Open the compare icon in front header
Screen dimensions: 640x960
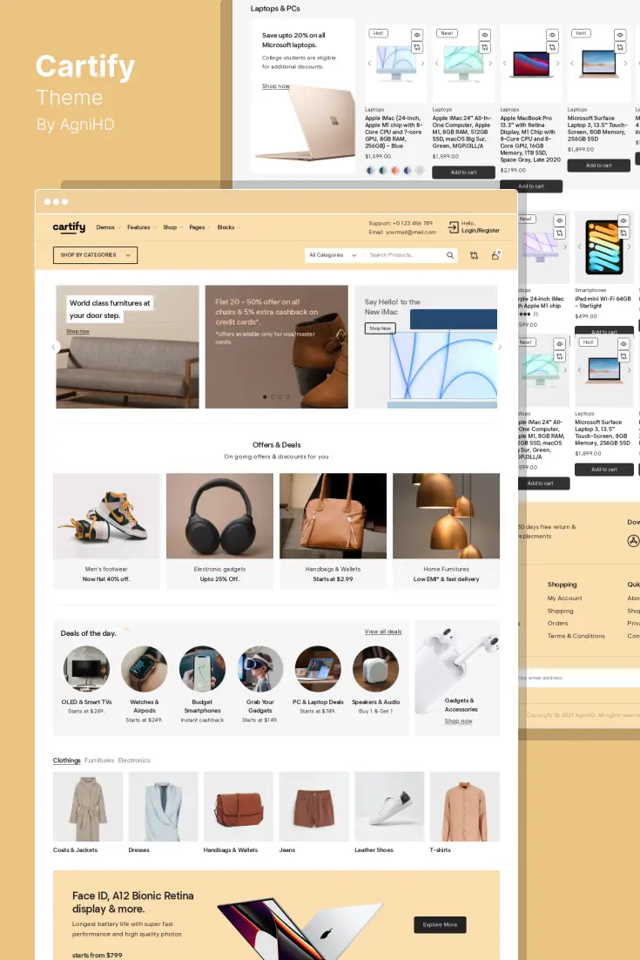[474, 255]
